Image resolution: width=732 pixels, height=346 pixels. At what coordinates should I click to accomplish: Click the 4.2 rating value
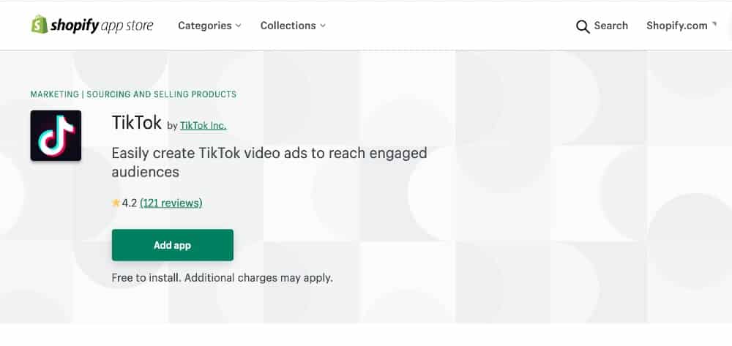[x=130, y=203]
